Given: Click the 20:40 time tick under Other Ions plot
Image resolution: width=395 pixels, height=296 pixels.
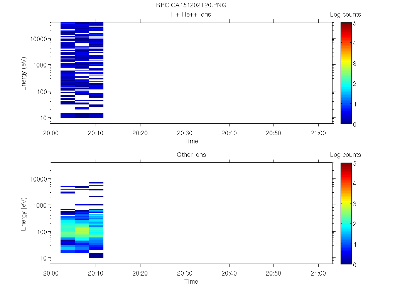Looking at the screenshot, I should [x=229, y=273].
